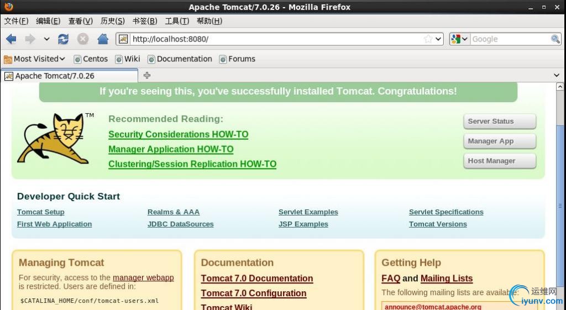Open the Servlet Specifications link
Screen dimensions: 566x310
coord(446,212)
